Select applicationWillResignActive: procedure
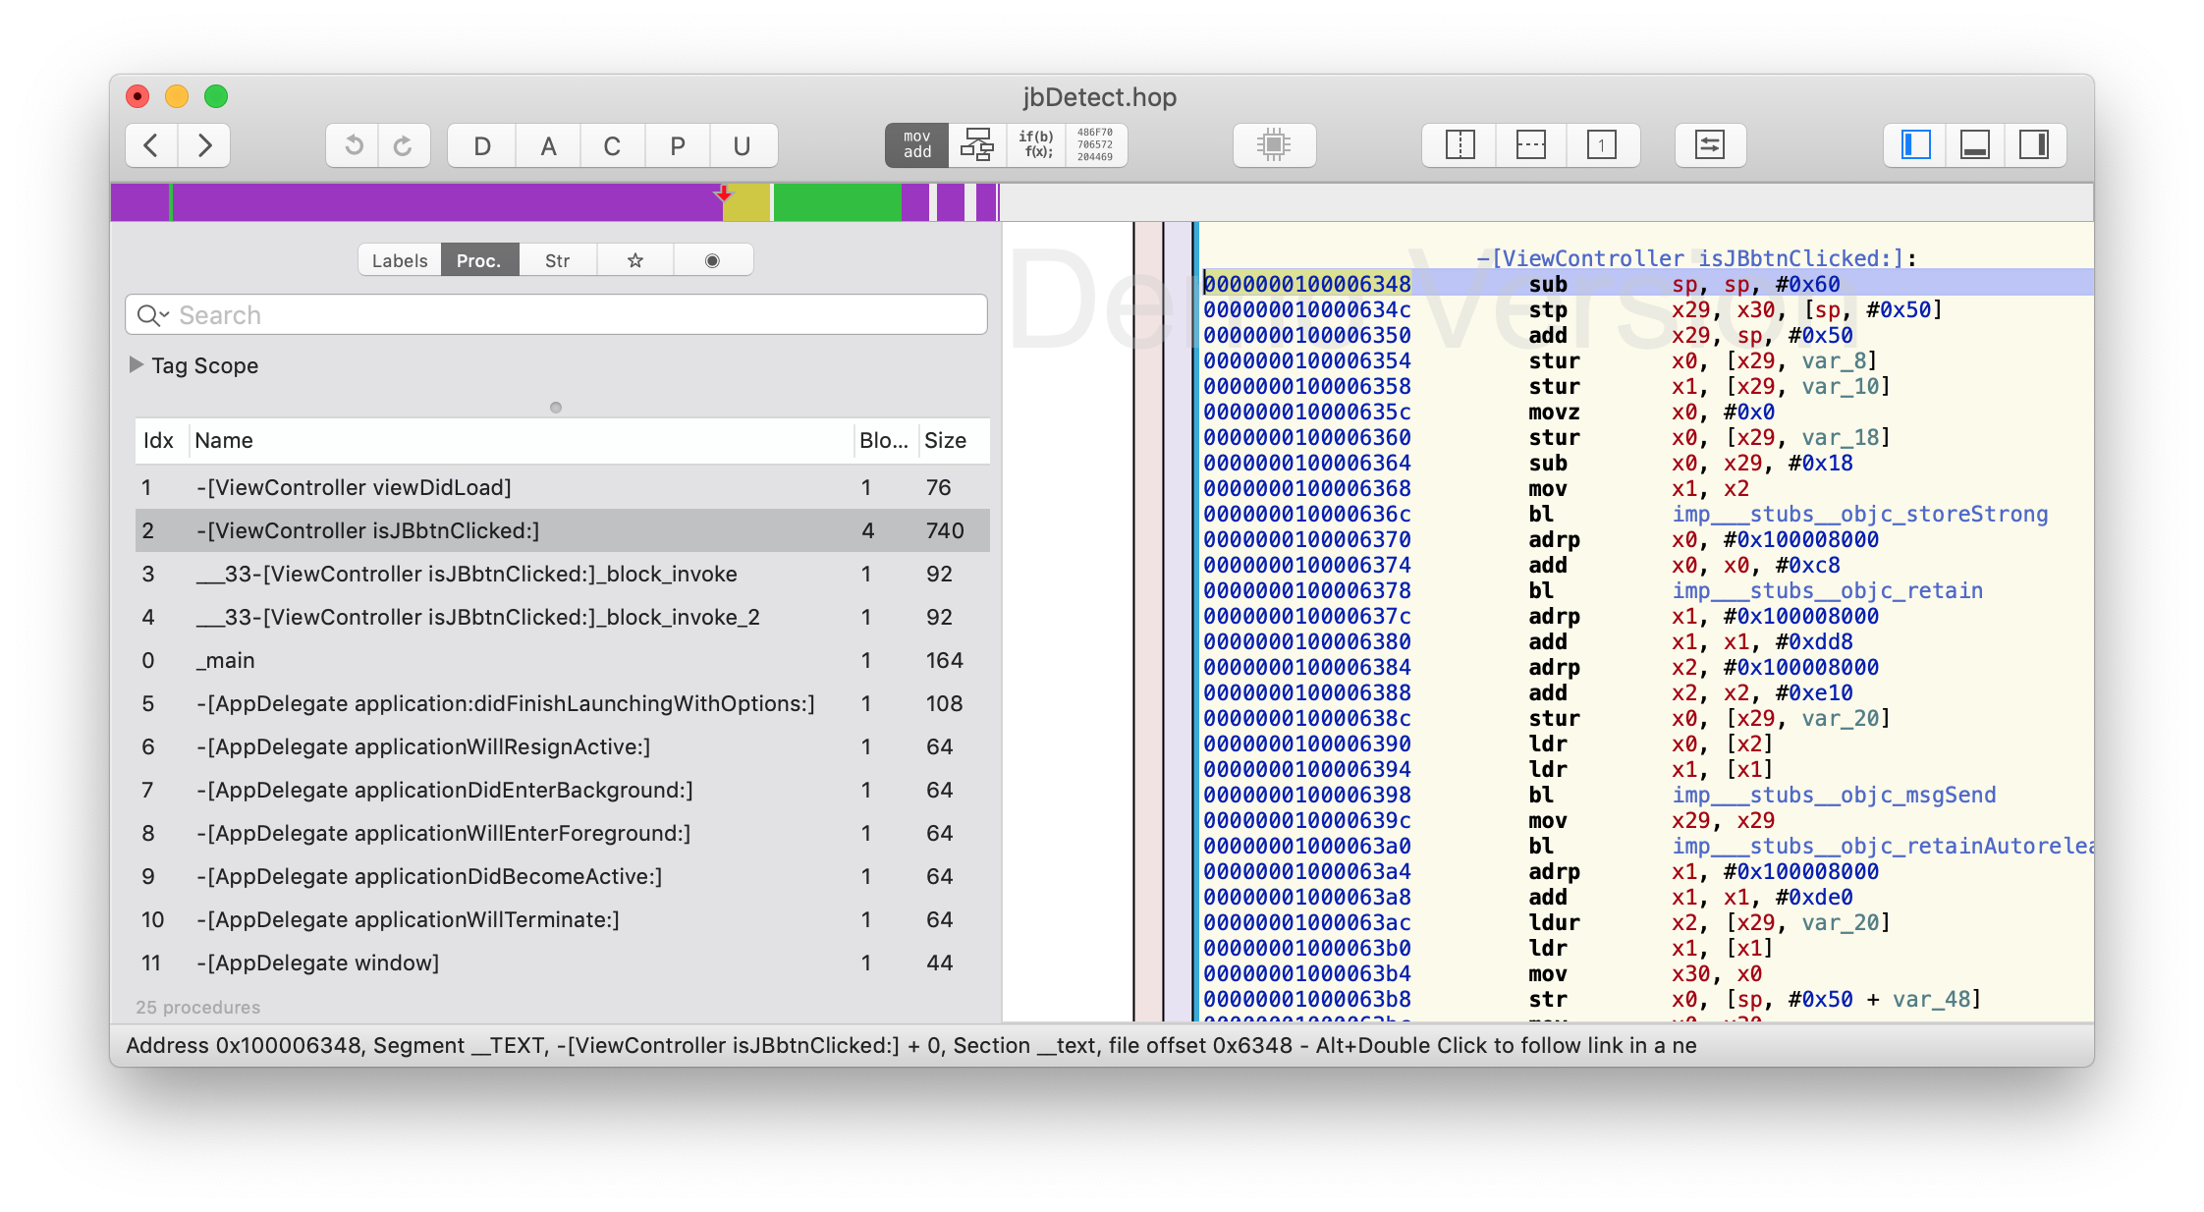This screenshot has height=1212, width=2204. (562, 747)
